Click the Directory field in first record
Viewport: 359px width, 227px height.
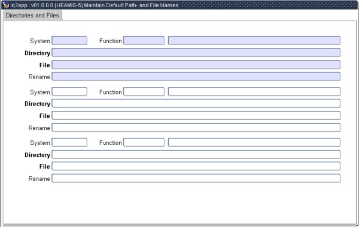(x=196, y=53)
